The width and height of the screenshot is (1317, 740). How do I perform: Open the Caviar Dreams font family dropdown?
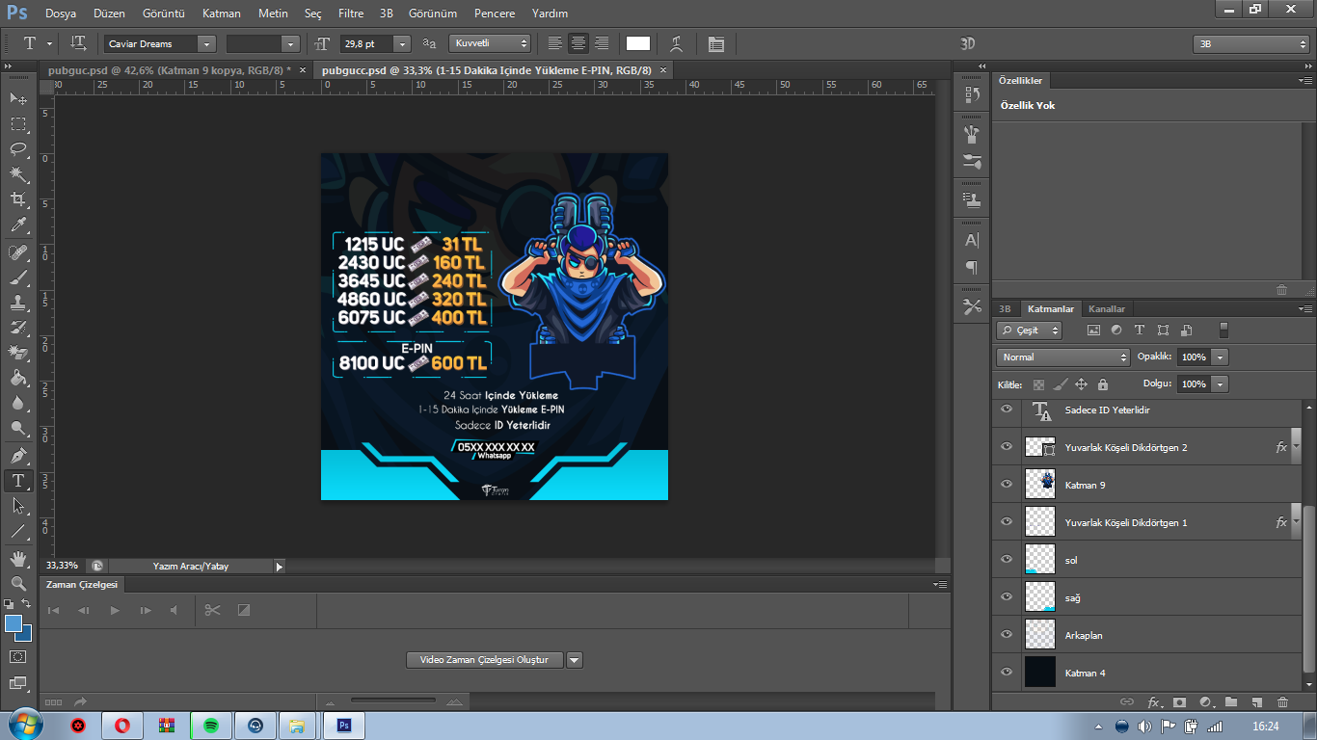click(206, 43)
